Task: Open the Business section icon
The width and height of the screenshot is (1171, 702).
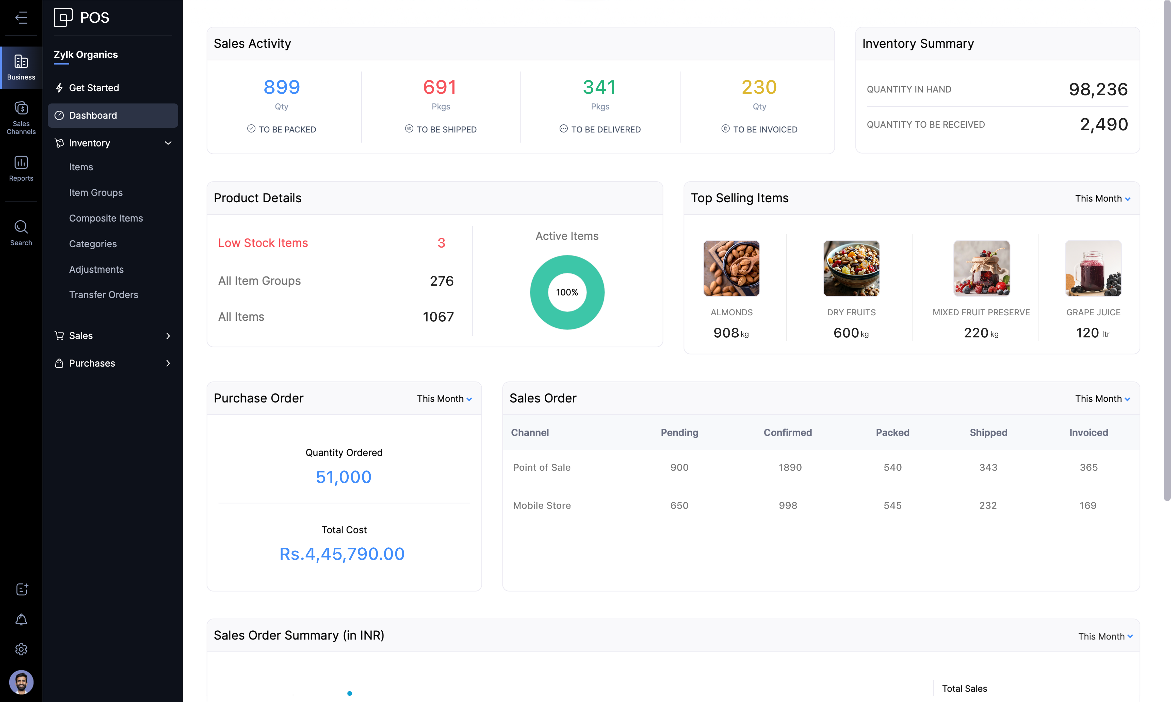Action: [21, 67]
